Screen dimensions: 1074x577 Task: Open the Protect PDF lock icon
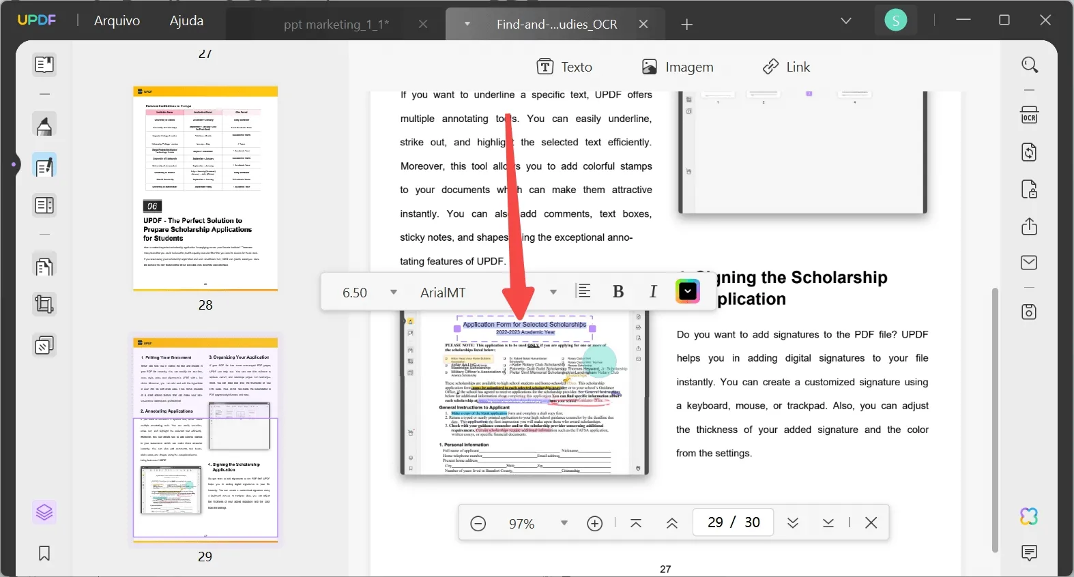[1030, 189]
